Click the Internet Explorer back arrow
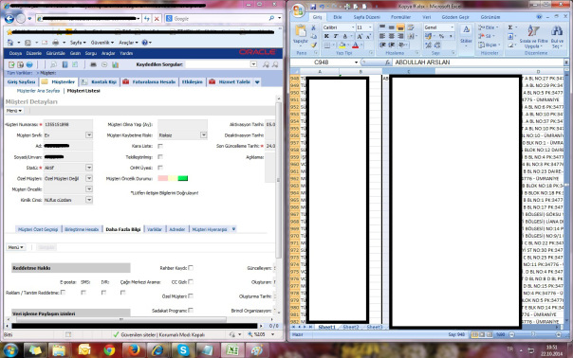The image size is (573, 358). click(x=9, y=18)
